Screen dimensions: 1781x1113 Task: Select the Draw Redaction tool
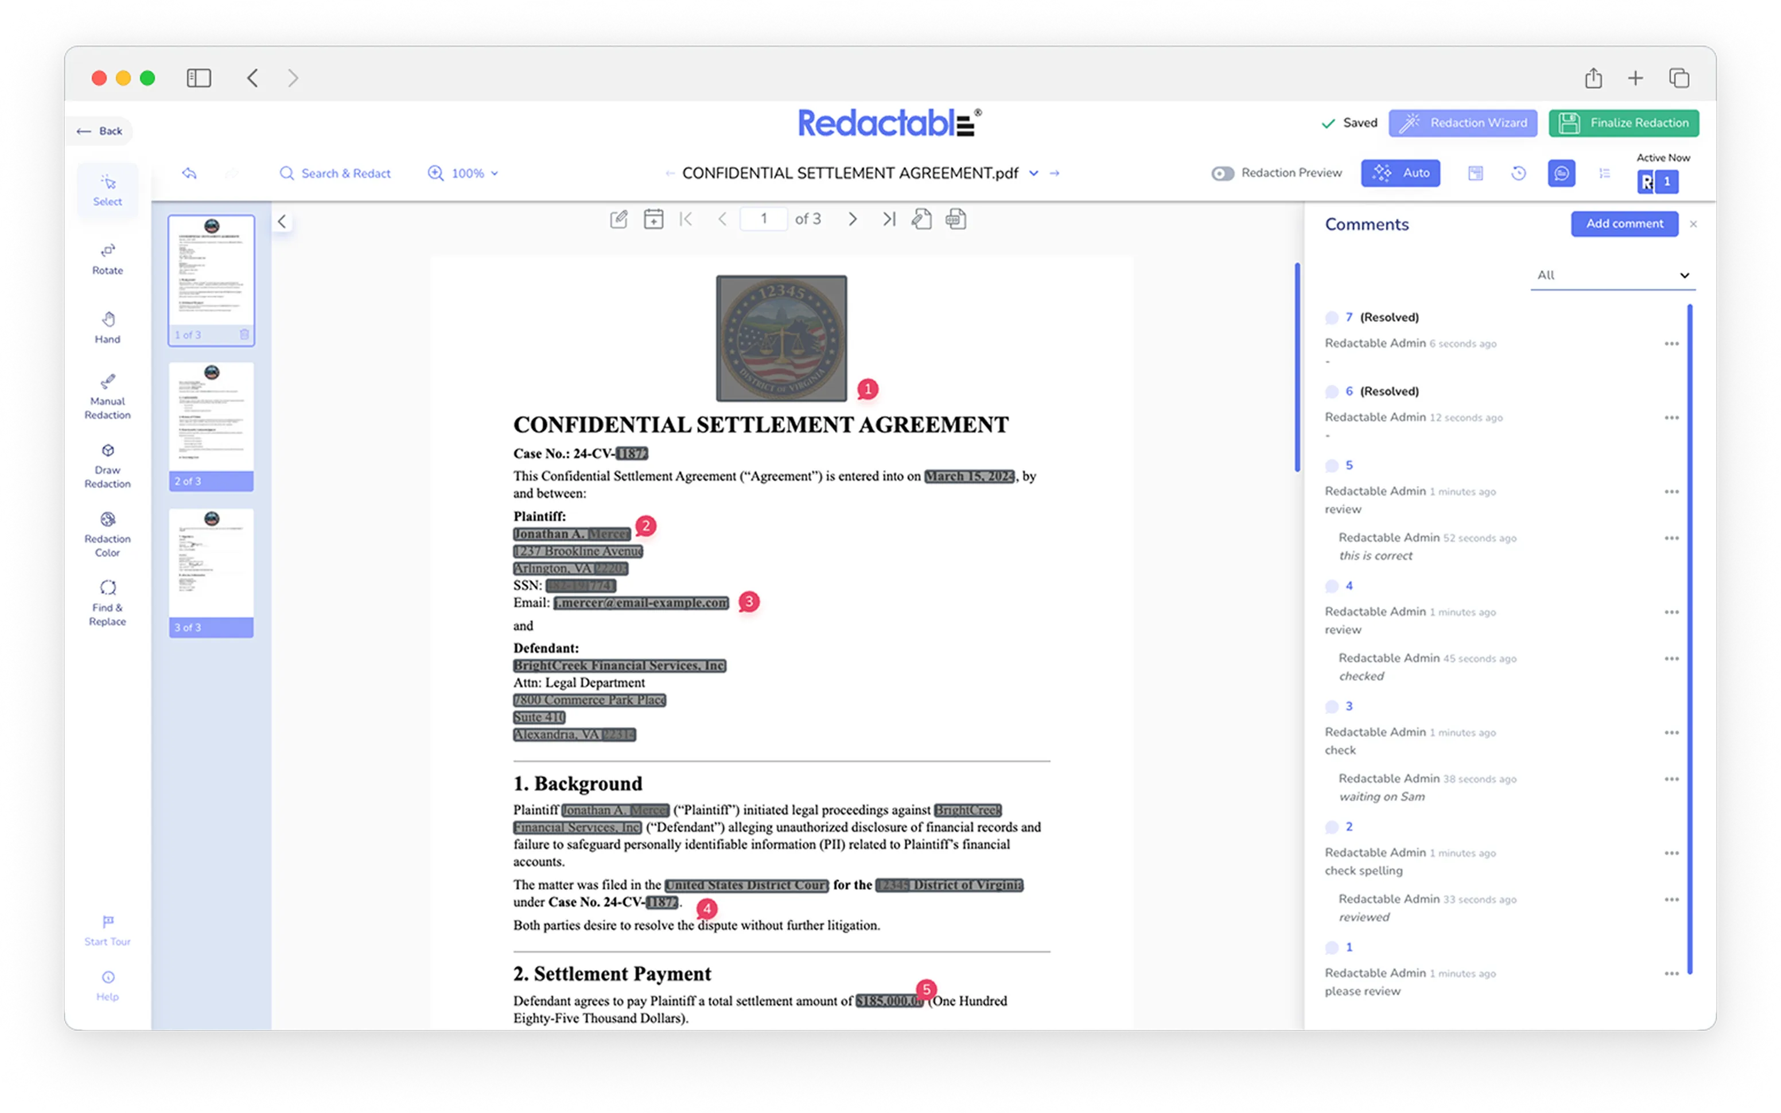point(107,465)
